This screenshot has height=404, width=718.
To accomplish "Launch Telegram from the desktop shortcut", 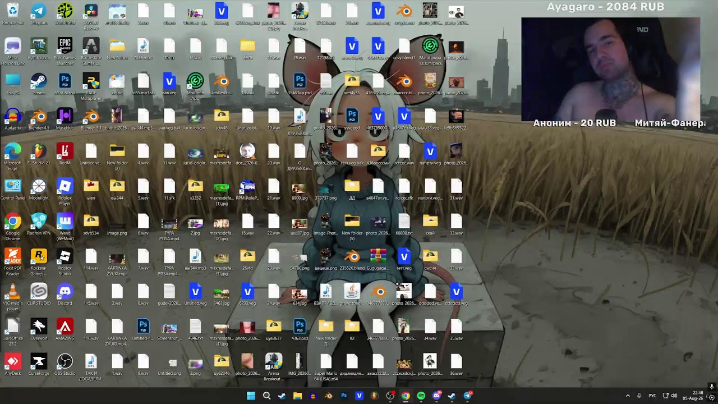I will (39, 14).
